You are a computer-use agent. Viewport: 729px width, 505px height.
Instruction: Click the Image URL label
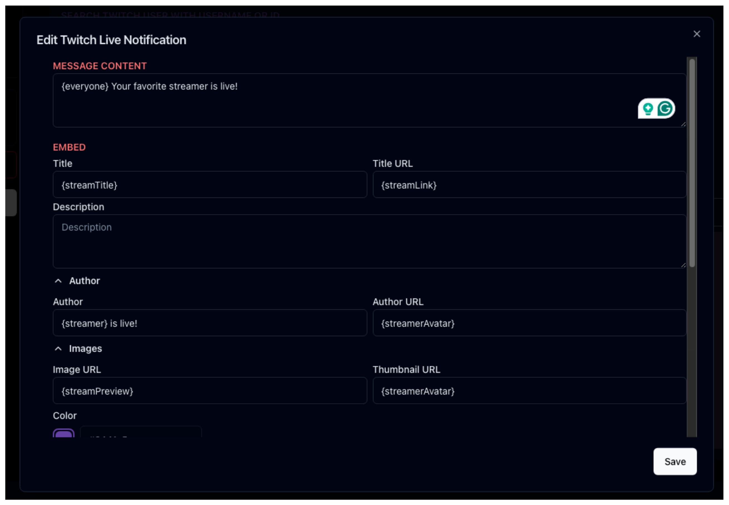pyautogui.click(x=77, y=369)
